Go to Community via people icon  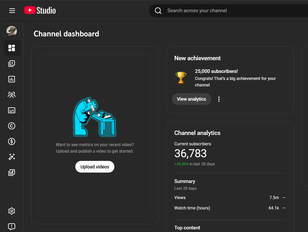pyautogui.click(x=12, y=95)
